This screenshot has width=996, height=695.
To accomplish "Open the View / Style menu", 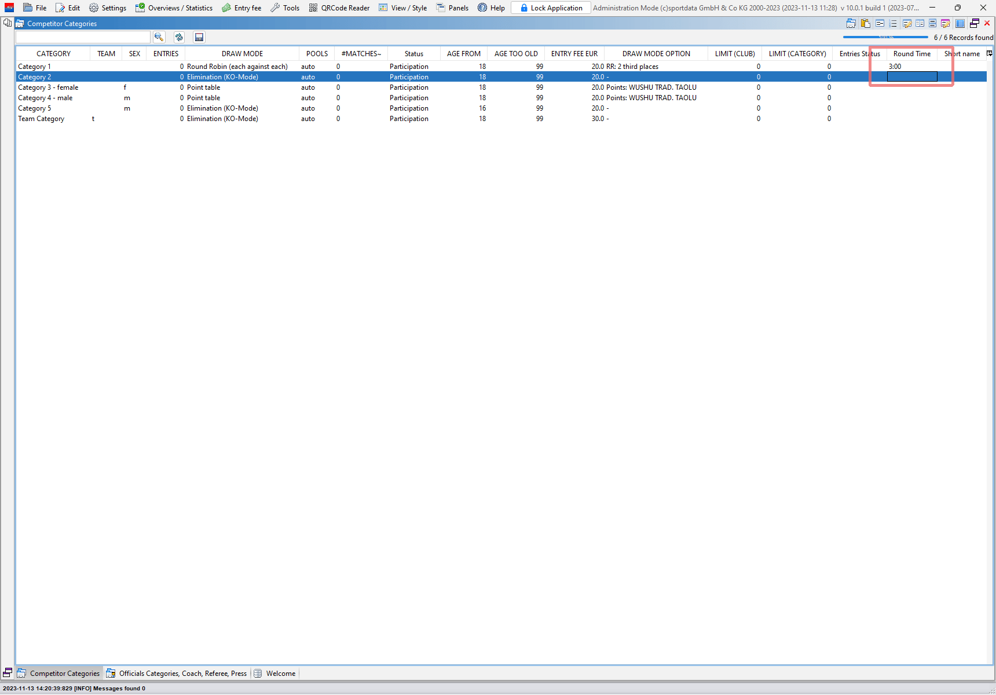I will pyautogui.click(x=403, y=8).
